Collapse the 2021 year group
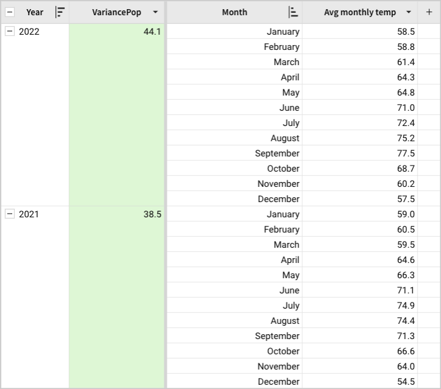Screen dimensions: 441x389 (x=10, y=214)
